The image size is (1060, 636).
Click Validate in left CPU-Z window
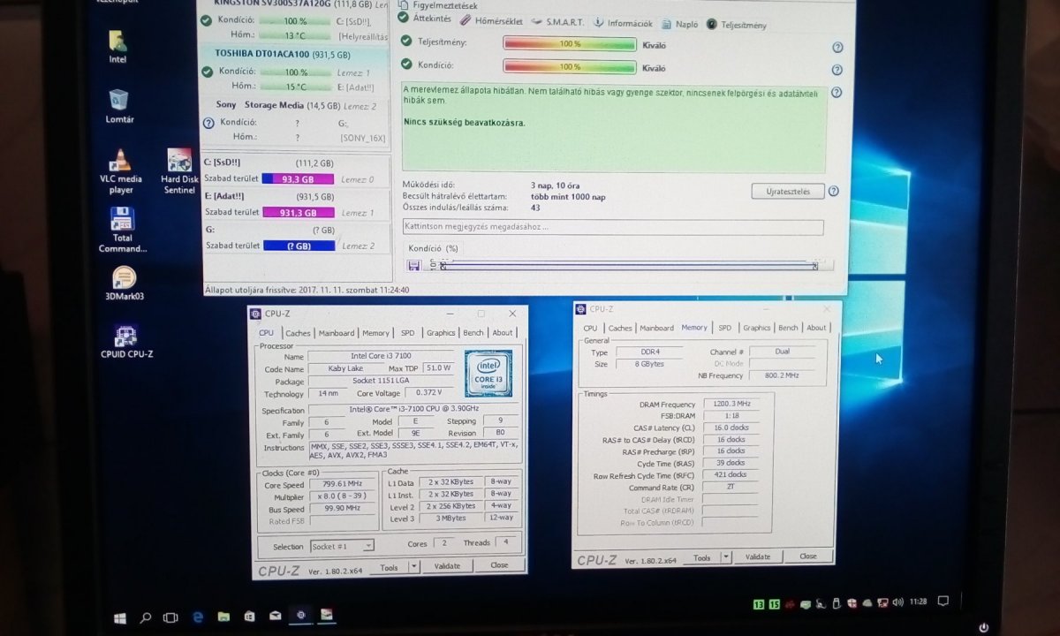point(448,566)
